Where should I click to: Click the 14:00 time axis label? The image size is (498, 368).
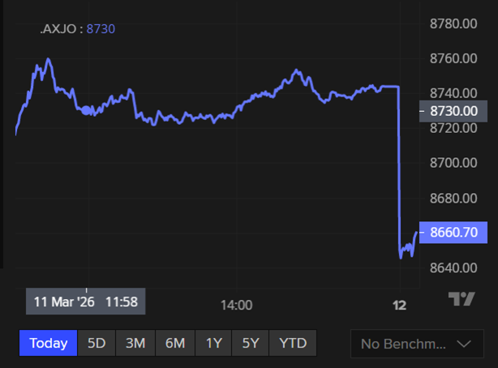pyautogui.click(x=236, y=305)
